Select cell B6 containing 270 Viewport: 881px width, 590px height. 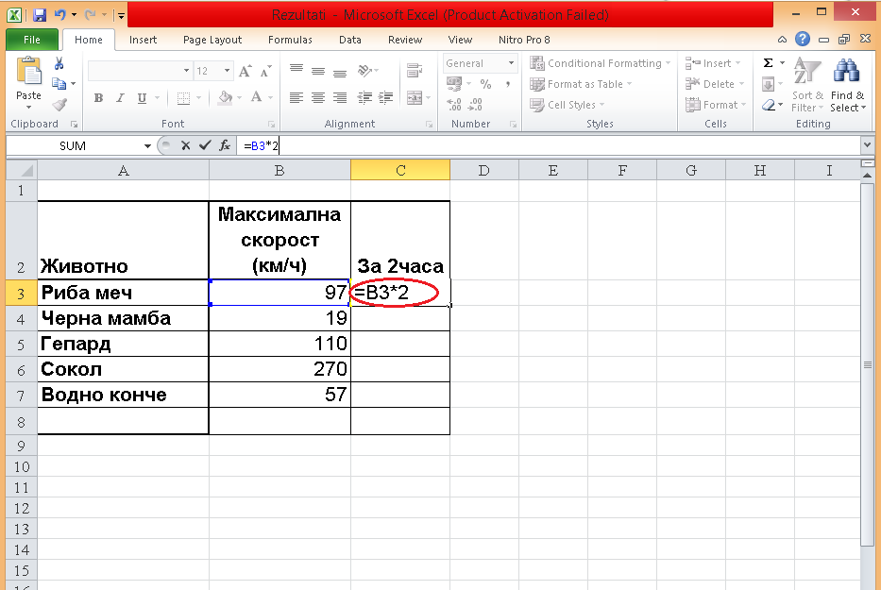pos(280,369)
